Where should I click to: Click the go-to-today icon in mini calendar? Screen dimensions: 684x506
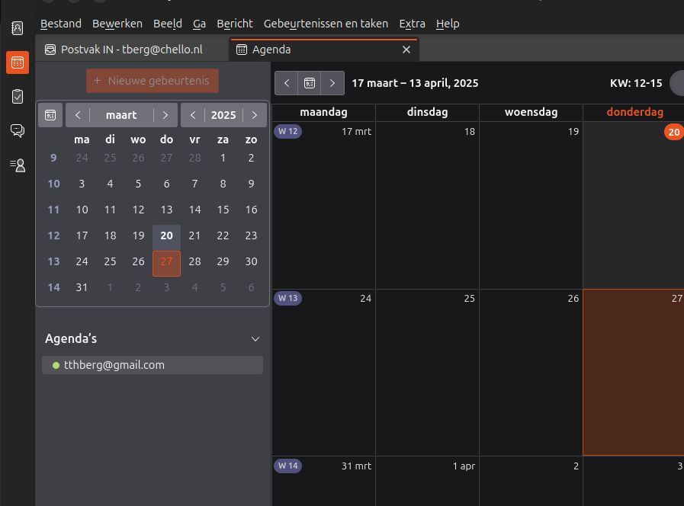pos(50,115)
